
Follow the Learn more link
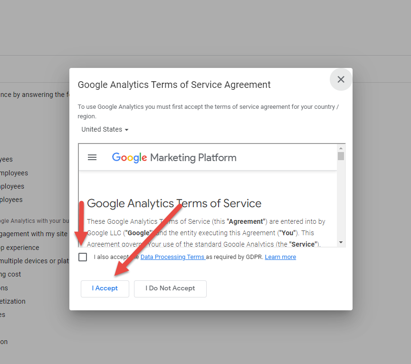tap(280, 257)
